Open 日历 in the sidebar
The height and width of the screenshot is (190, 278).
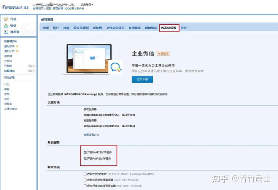pos(7,84)
